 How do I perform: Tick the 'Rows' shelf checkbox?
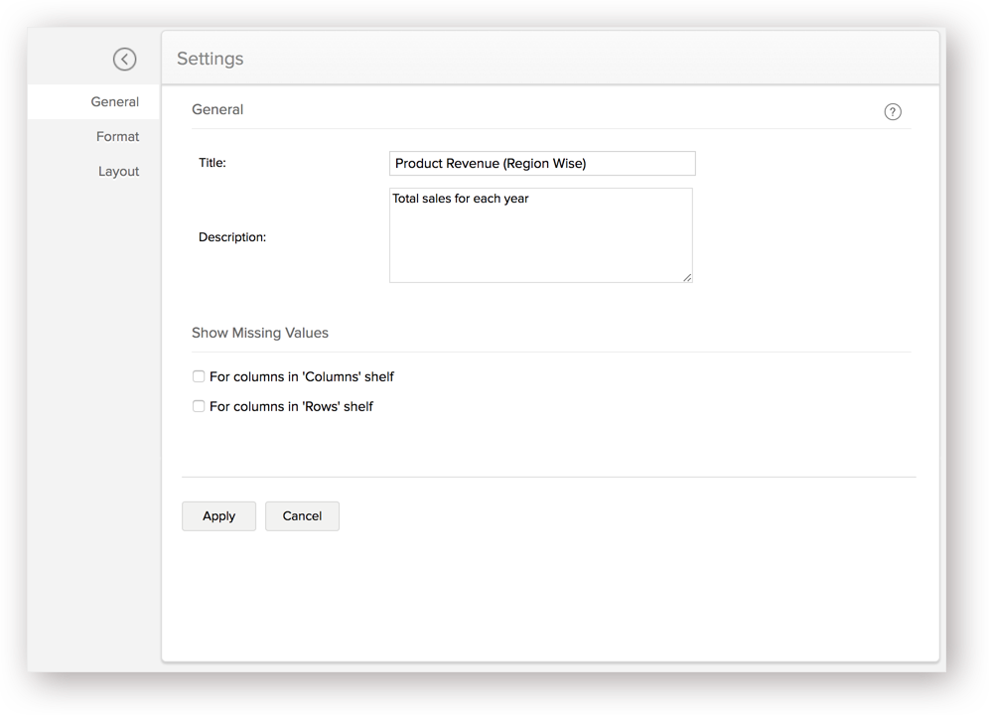(x=199, y=406)
